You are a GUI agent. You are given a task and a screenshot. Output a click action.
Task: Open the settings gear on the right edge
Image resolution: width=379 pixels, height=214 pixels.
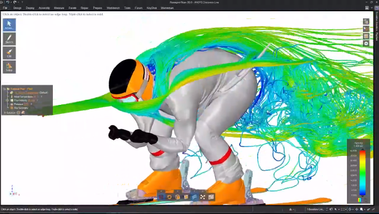coord(366,44)
